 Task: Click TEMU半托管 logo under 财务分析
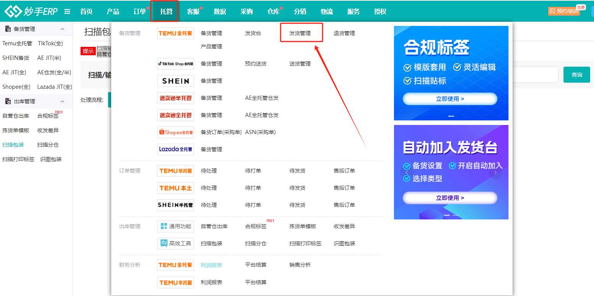tap(176, 282)
